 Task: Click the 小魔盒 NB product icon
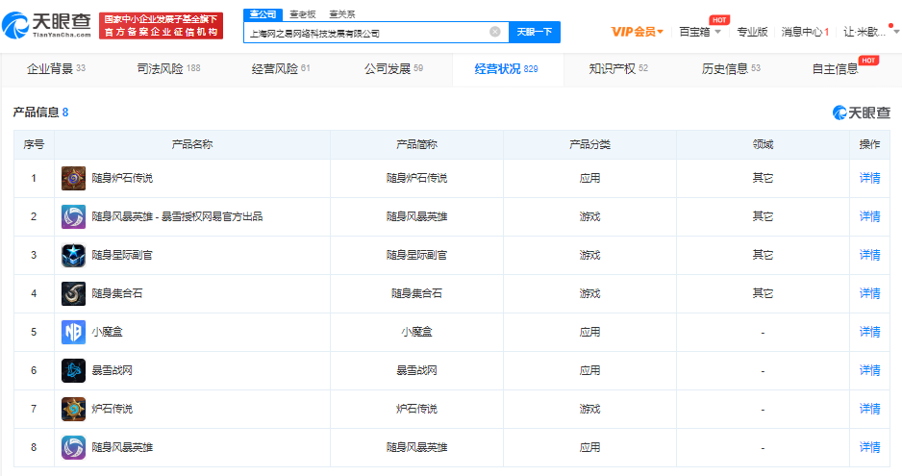(x=73, y=332)
